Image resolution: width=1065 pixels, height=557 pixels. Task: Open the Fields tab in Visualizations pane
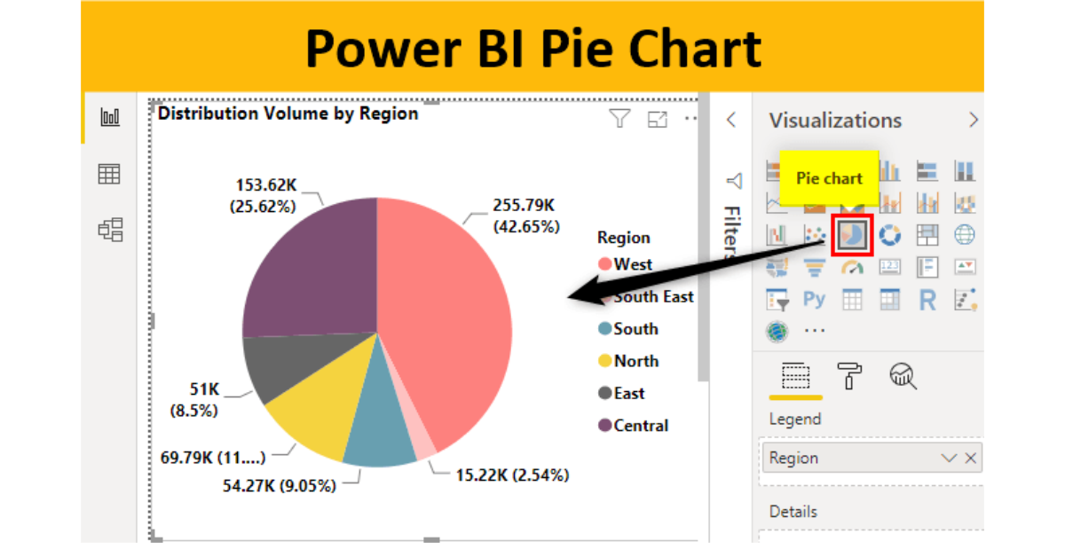(x=795, y=376)
